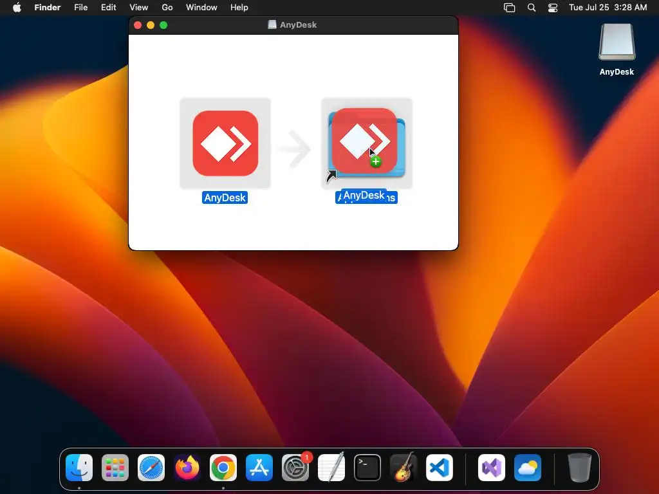The height and width of the screenshot is (494, 659).
Task: Open the Weather app from the Dock
Action: pos(528,468)
